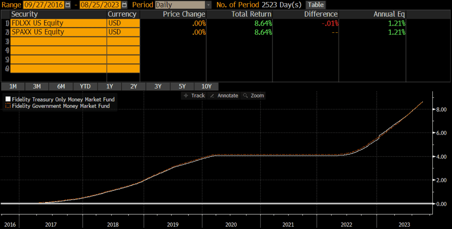The height and width of the screenshot is (229, 452).
Task: Click the empty security row 3 field
Action: (x=58, y=41)
